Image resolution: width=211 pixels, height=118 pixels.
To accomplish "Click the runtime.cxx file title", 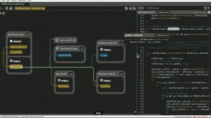I will (148, 12).
